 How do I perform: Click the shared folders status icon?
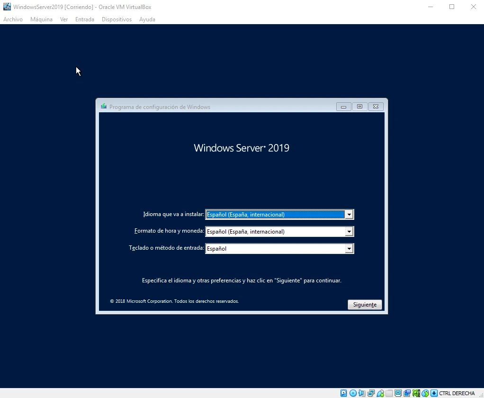tap(389, 393)
